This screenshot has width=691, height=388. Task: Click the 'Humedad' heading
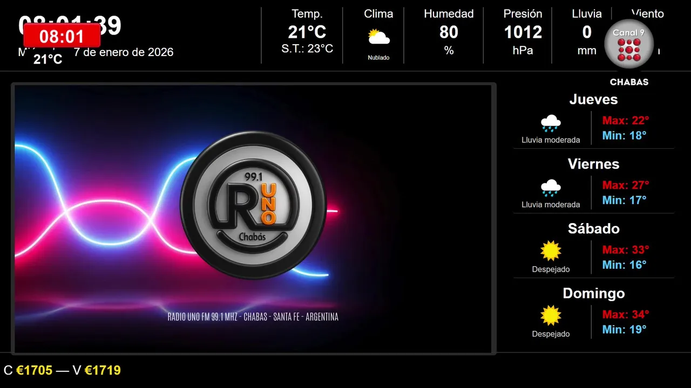tap(449, 14)
